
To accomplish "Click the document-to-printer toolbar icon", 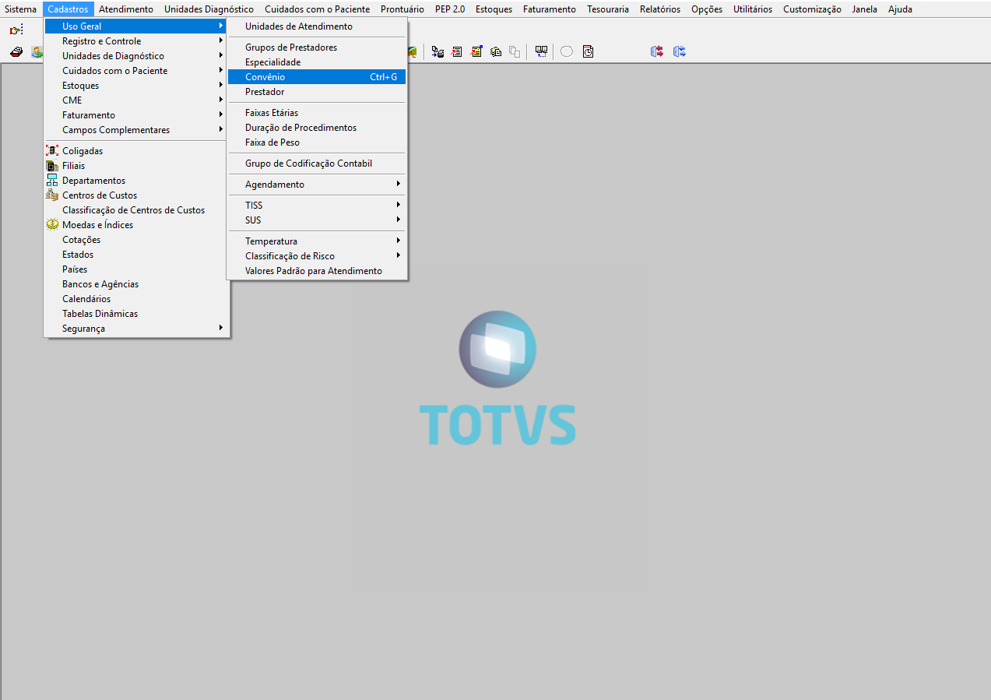I will point(438,51).
